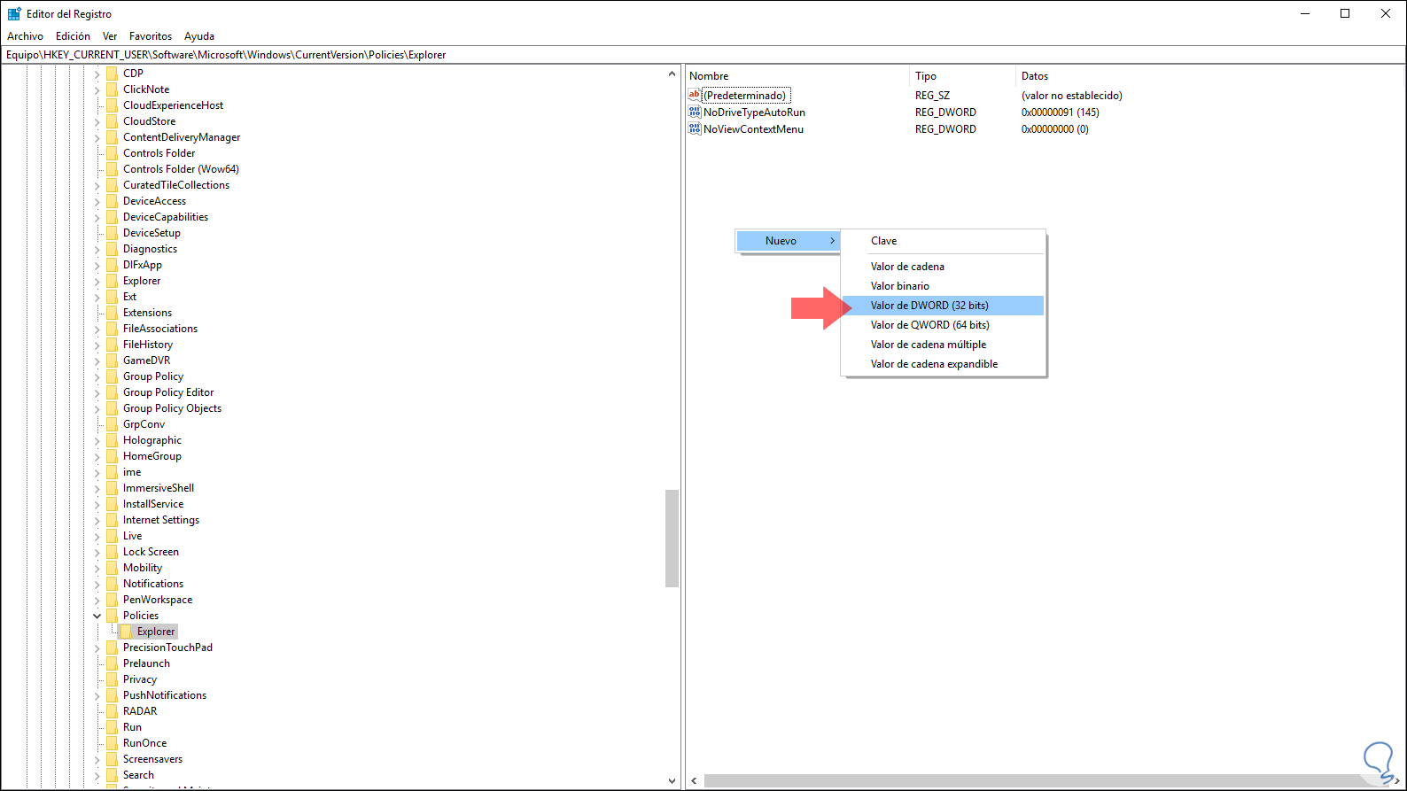Image resolution: width=1407 pixels, height=791 pixels.
Task: Click the Nuevo context menu item
Action: coord(788,241)
